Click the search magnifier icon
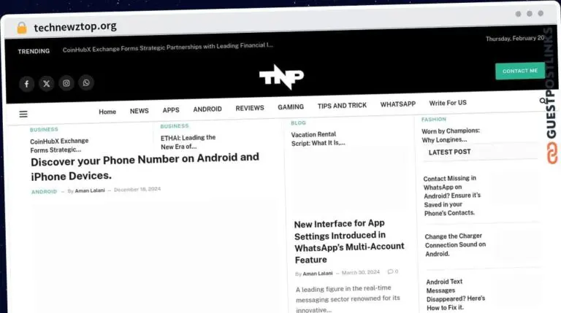561x313 pixels. (543, 101)
